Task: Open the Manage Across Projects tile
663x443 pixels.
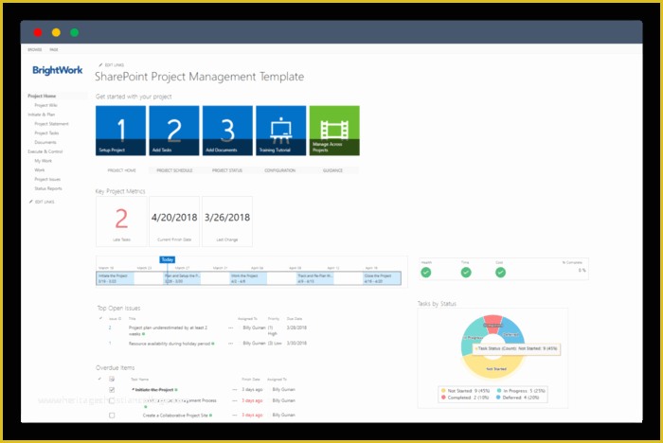Action: [x=334, y=131]
